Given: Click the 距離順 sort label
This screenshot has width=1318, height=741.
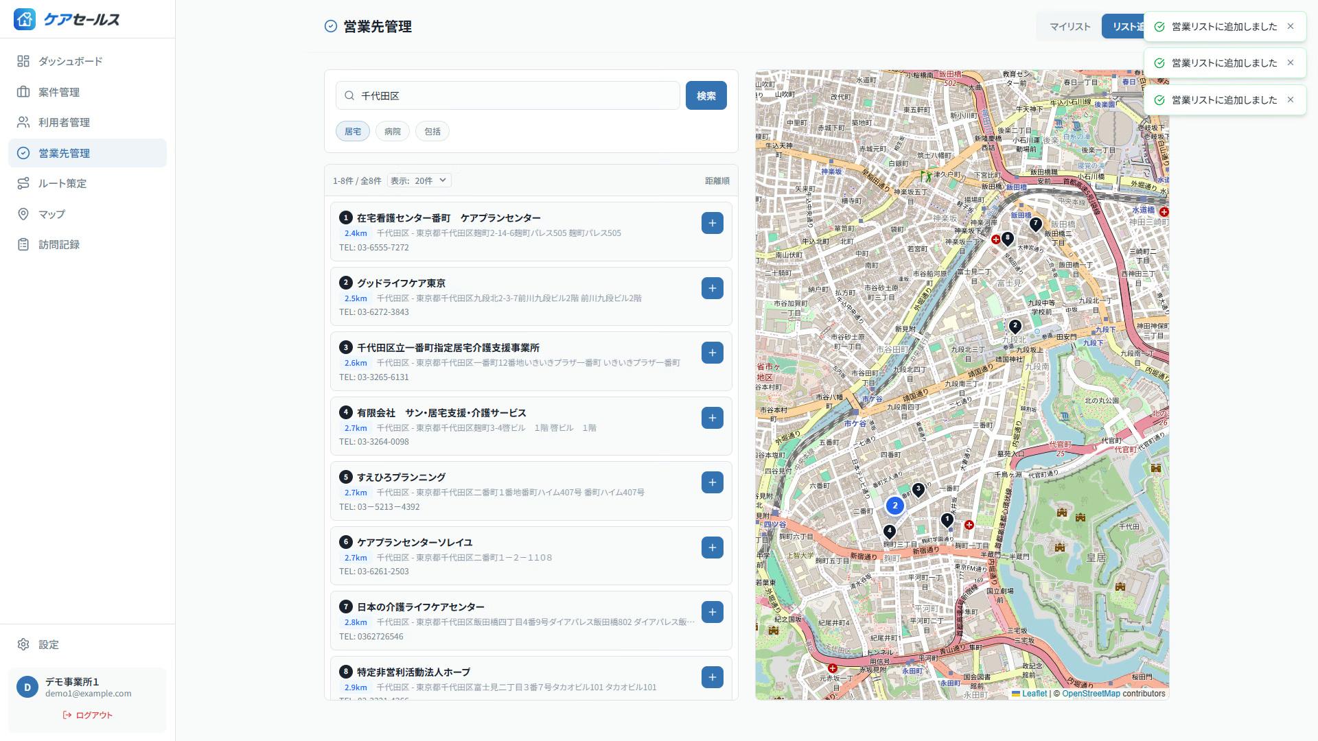Looking at the screenshot, I should [717, 180].
